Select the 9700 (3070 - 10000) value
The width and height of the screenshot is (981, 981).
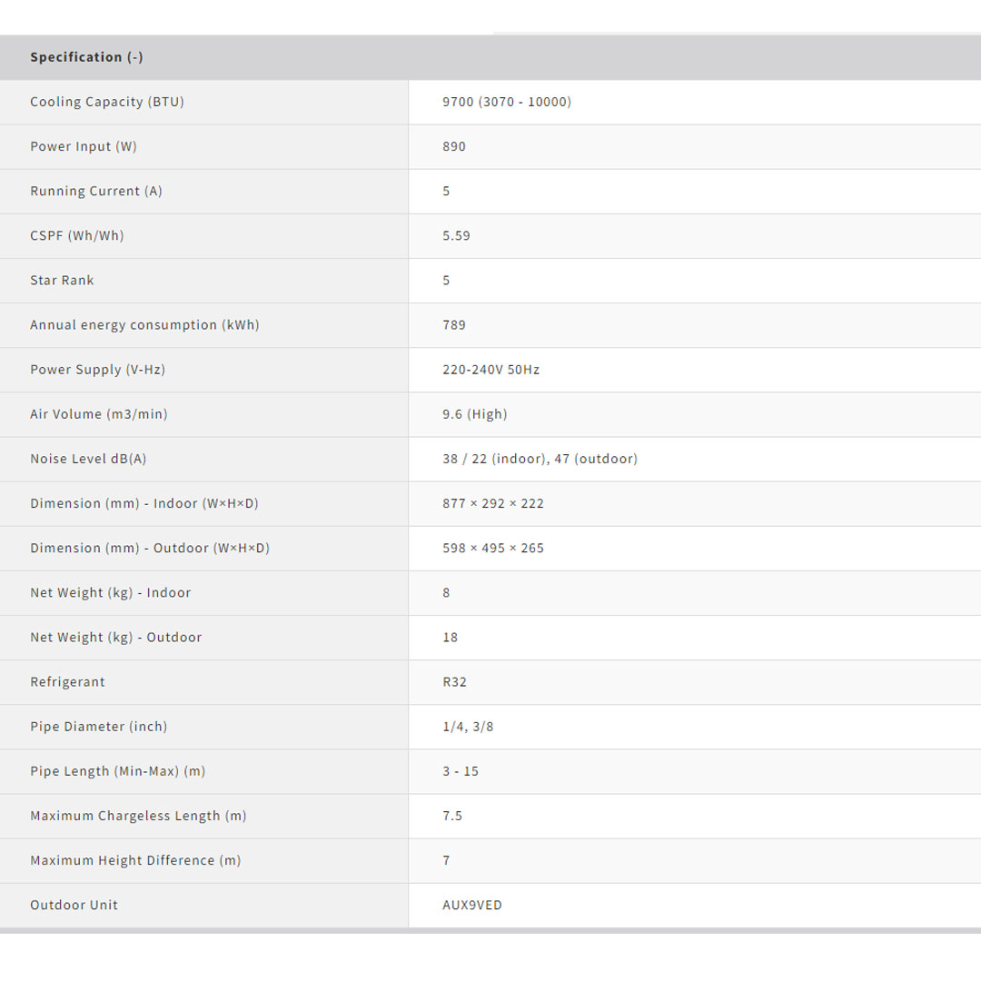507,102
